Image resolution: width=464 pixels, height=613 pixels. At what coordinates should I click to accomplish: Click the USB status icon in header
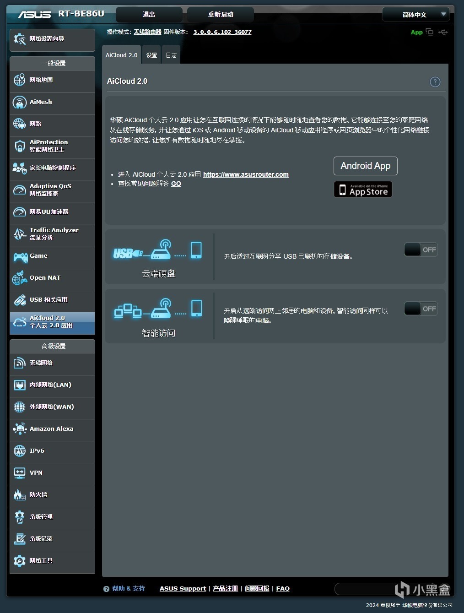pyautogui.click(x=443, y=32)
